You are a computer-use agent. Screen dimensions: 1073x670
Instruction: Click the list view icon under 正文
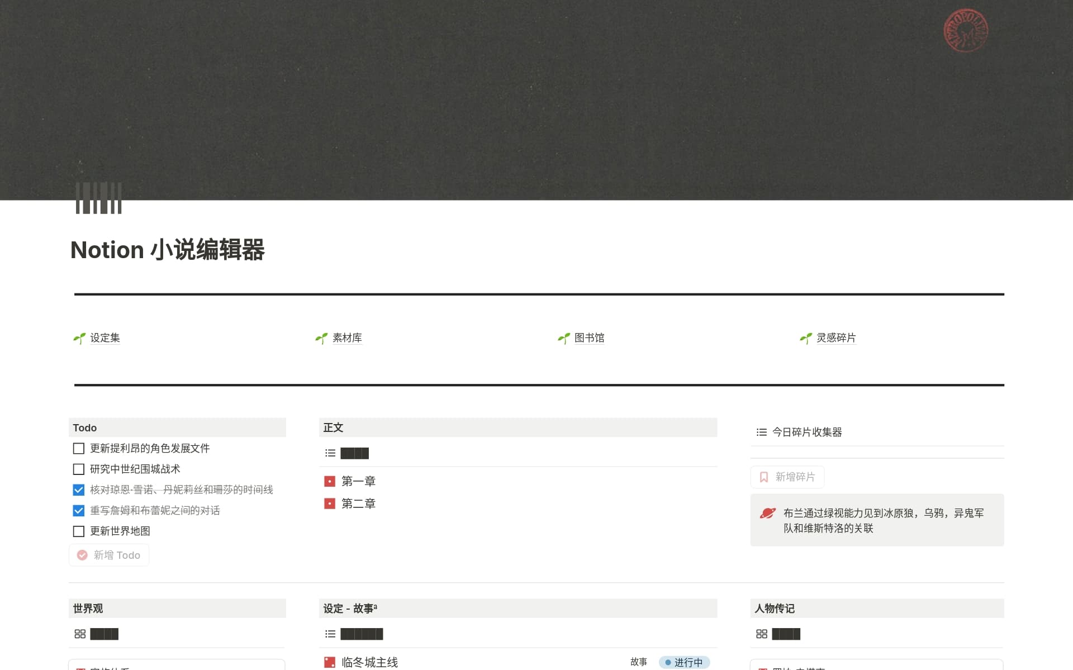pyautogui.click(x=330, y=453)
